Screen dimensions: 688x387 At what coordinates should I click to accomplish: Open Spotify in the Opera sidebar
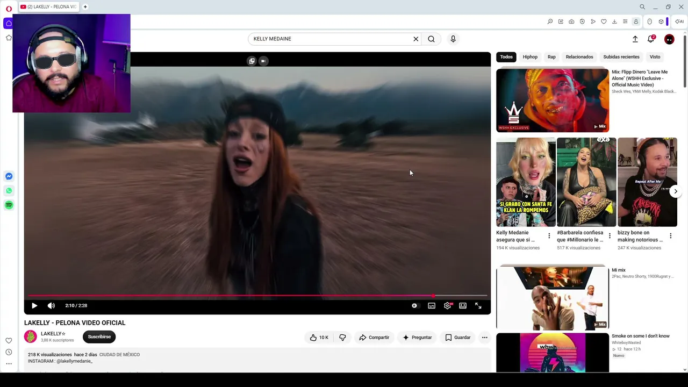[9, 205]
